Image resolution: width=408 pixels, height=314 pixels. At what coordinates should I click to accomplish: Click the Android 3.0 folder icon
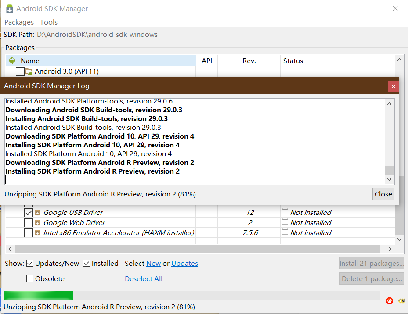pos(29,71)
